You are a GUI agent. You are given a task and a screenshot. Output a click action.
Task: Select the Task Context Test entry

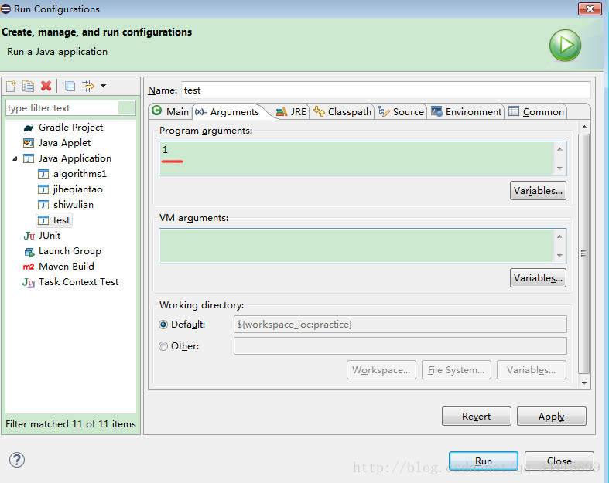[78, 282]
